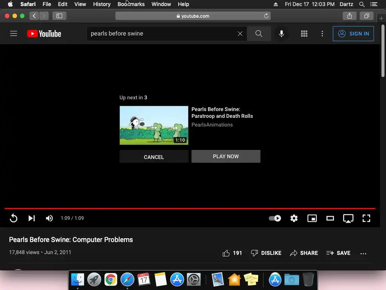Open the Safari File menu
The width and height of the screenshot is (386, 290).
point(46,4)
